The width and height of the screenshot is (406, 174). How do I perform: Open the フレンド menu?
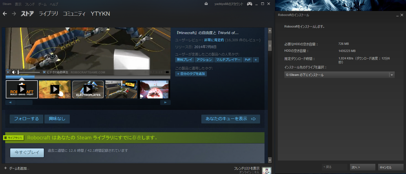(x=30, y=4)
